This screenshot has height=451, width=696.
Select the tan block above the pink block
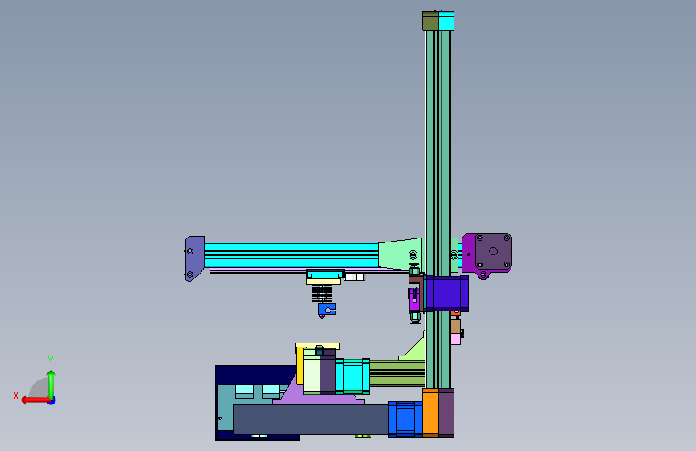point(456,327)
